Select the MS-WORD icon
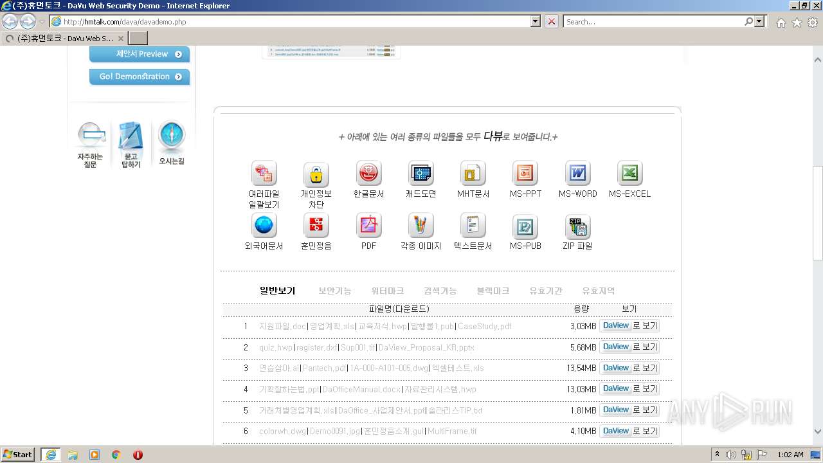The width and height of the screenshot is (823, 463). click(577, 173)
